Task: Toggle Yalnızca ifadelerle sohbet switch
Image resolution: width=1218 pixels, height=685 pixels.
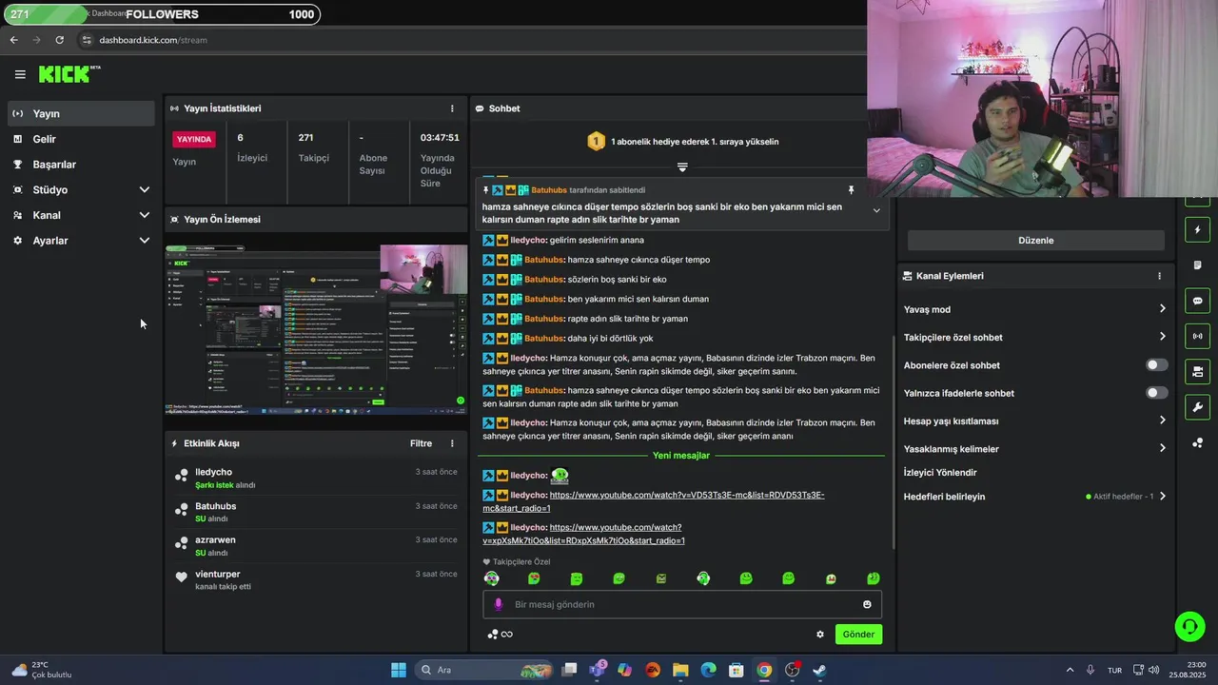Action: pyautogui.click(x=1156, y=393)
